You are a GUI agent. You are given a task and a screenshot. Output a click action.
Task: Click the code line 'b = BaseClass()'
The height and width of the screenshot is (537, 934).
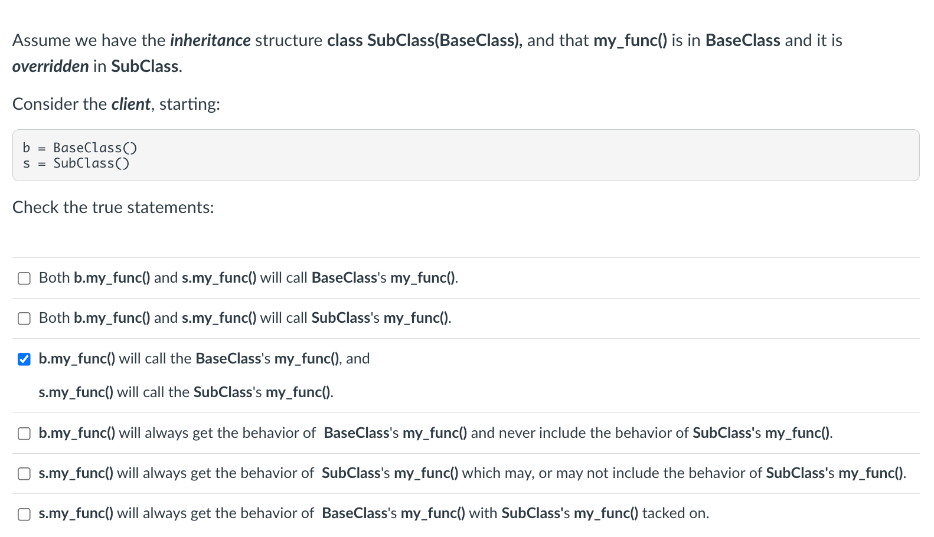80,148
